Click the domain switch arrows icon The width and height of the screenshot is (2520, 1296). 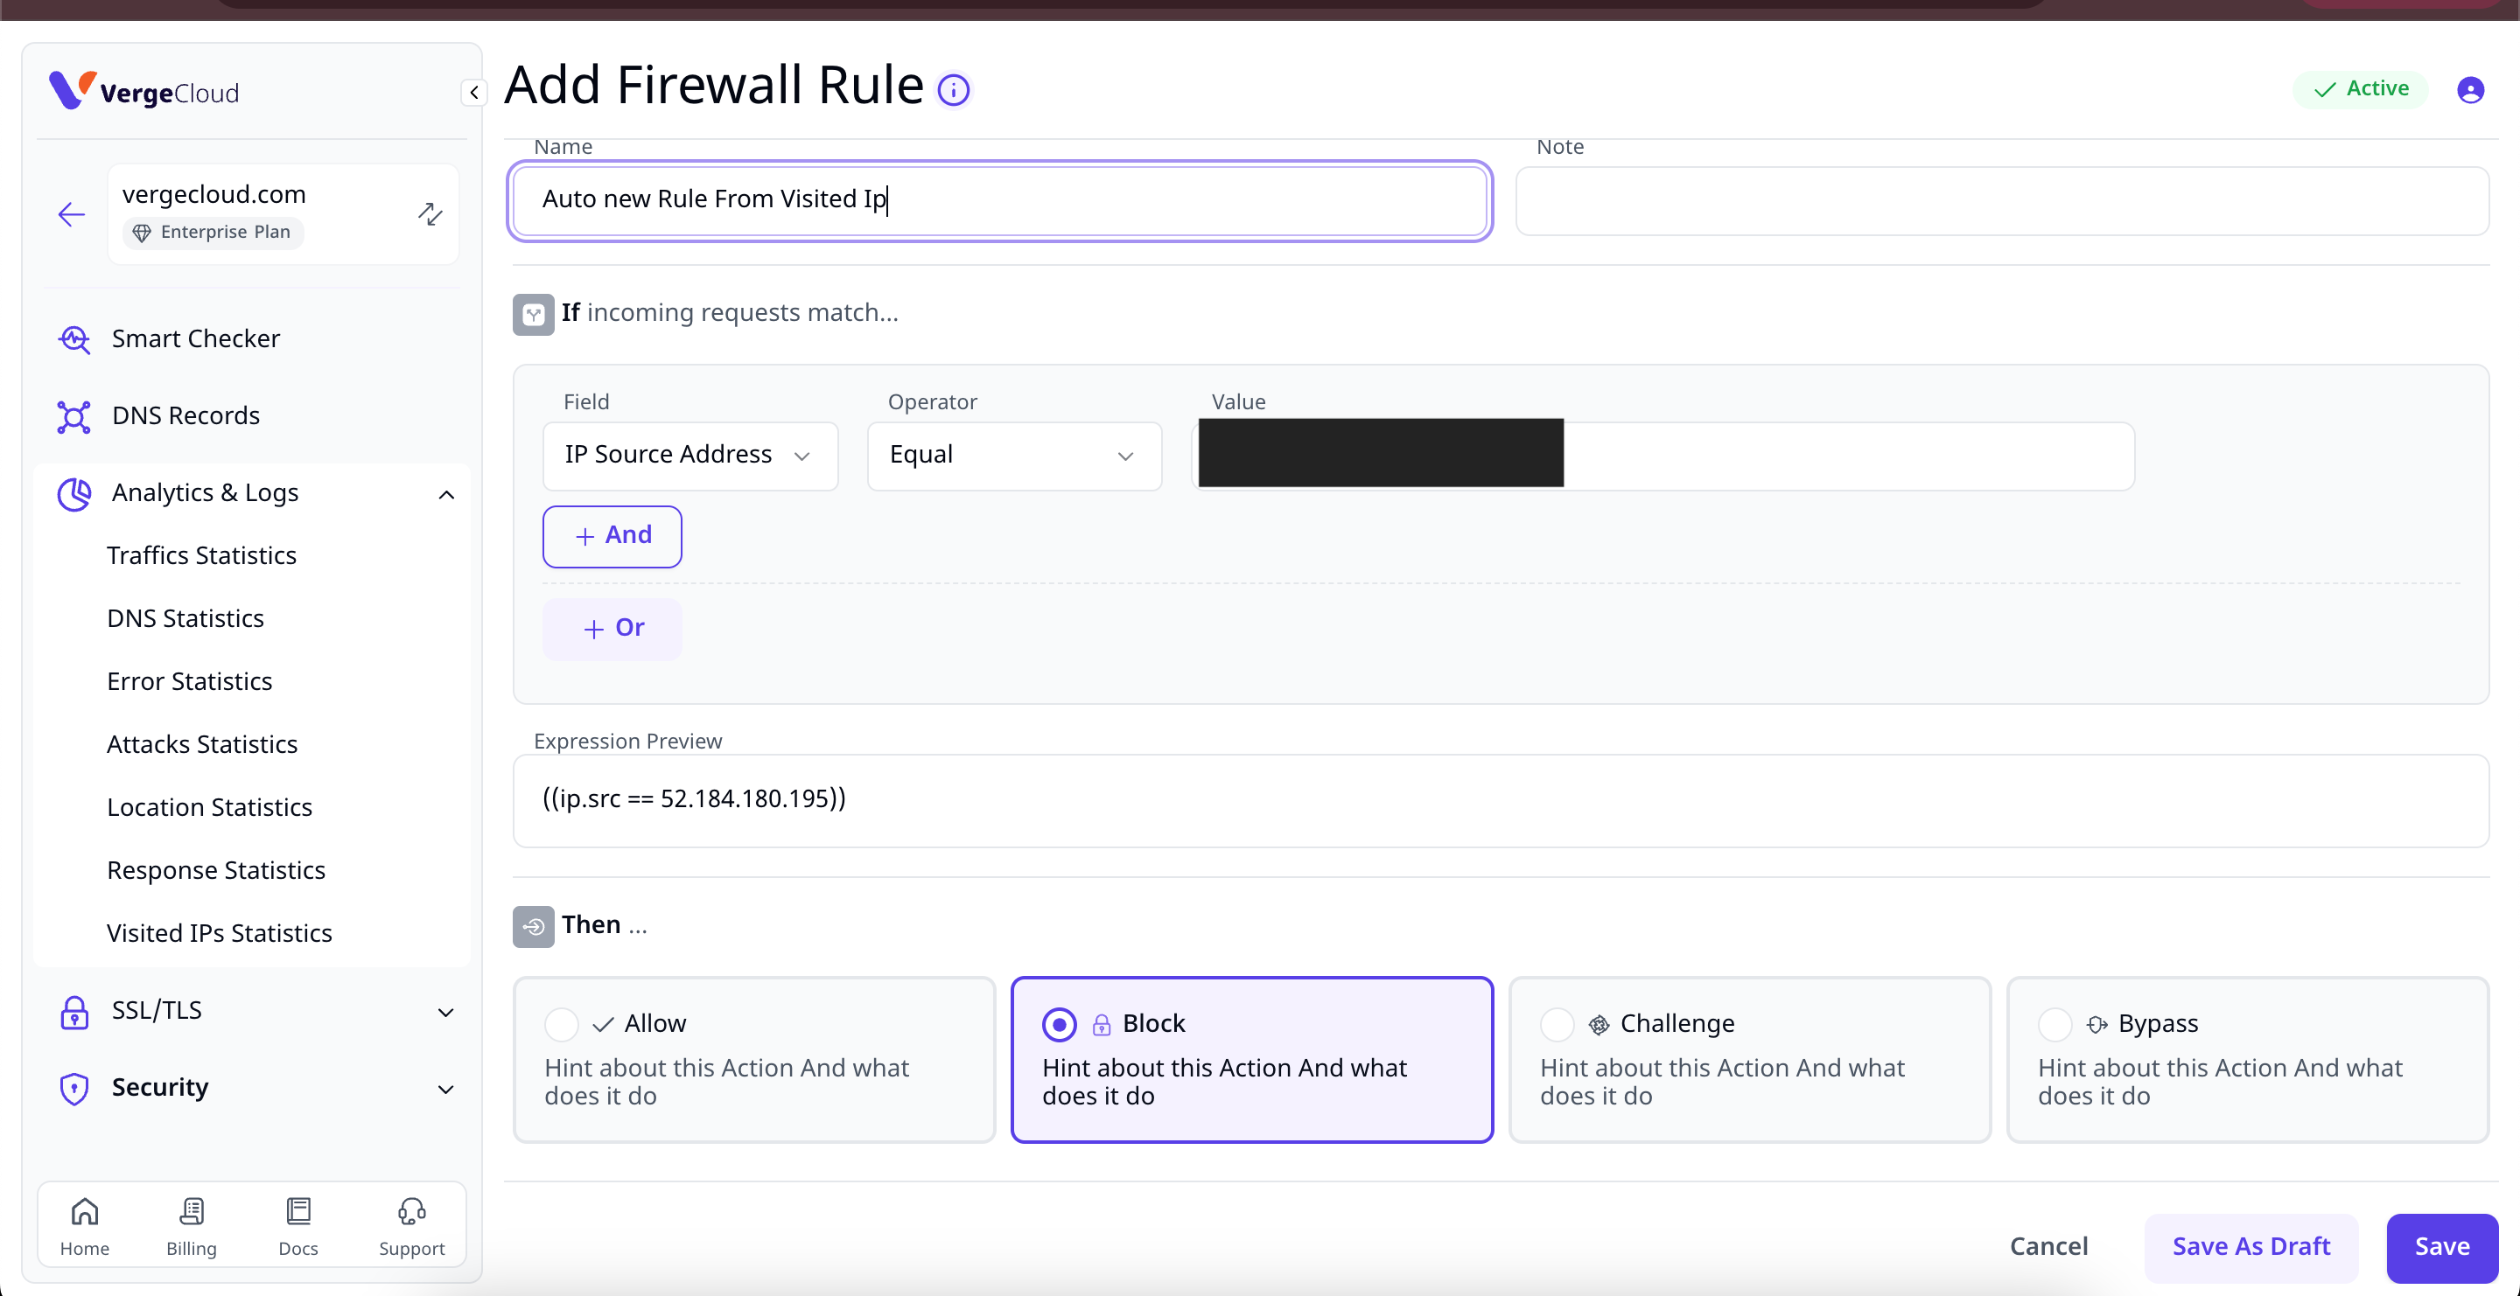coord(430,213)
